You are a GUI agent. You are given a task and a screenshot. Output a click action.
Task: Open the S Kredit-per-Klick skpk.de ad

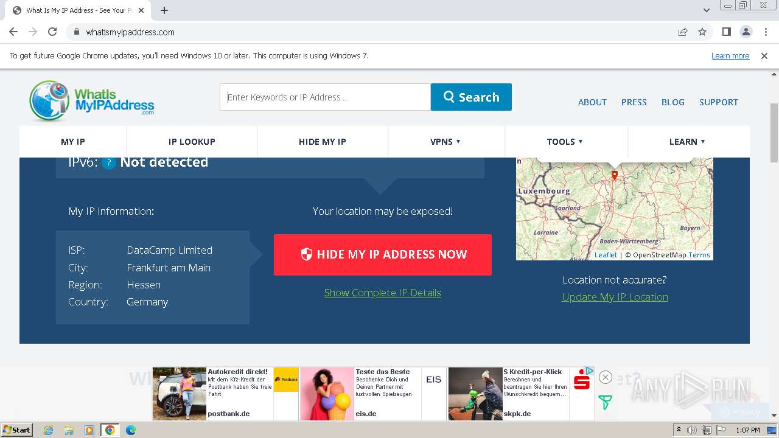click(521, 394)
